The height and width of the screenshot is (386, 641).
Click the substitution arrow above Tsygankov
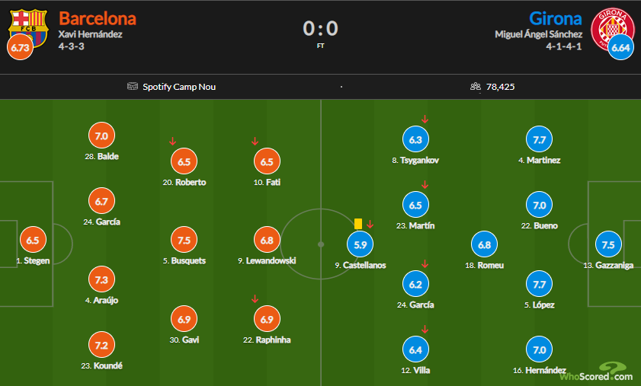tap(425, 119)
